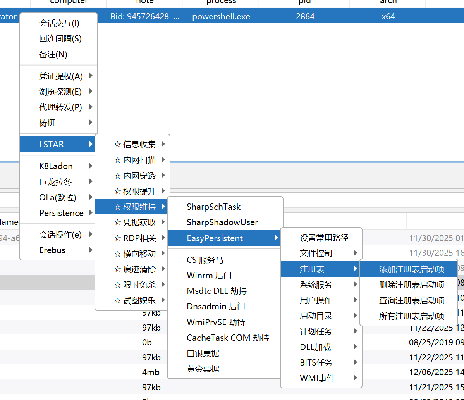Open 启动目录 submenu
Screen dimensions: 464x400
pos(321,316)
